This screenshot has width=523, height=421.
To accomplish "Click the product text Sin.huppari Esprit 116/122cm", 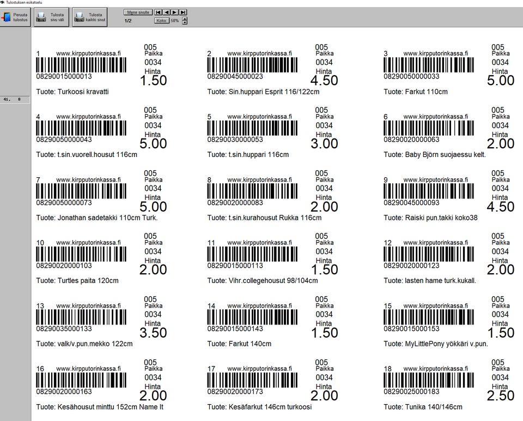I will 274,92.
